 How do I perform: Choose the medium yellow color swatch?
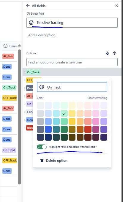pyautogui.click(x=72, y=121)
